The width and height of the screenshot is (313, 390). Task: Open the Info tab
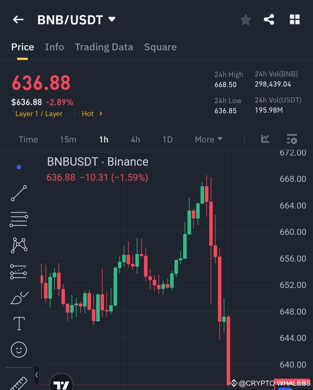tap(54, 47)
